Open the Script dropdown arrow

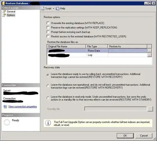(53, 8)
